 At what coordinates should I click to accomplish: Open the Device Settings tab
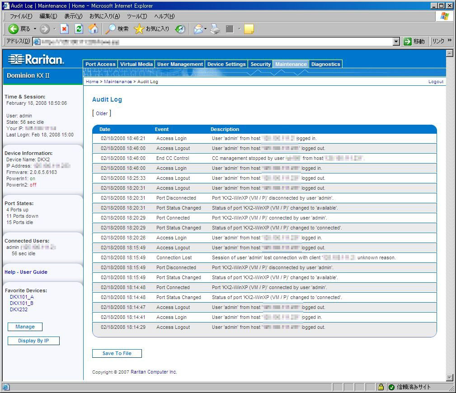[x=226, y=64]
